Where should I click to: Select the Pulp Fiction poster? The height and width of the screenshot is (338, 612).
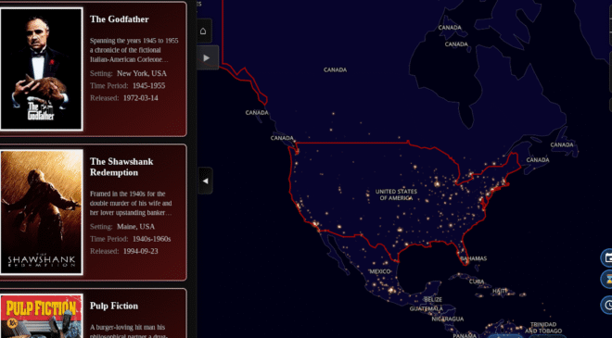coord(42,316)
